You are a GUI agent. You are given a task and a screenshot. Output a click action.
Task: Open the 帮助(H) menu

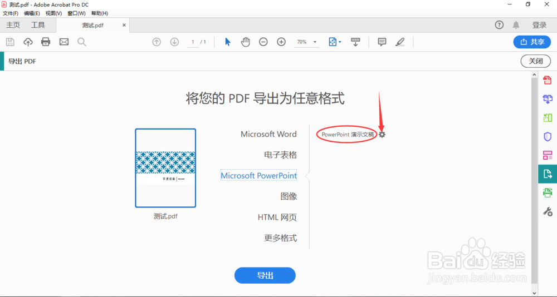(x=100, y=13)
